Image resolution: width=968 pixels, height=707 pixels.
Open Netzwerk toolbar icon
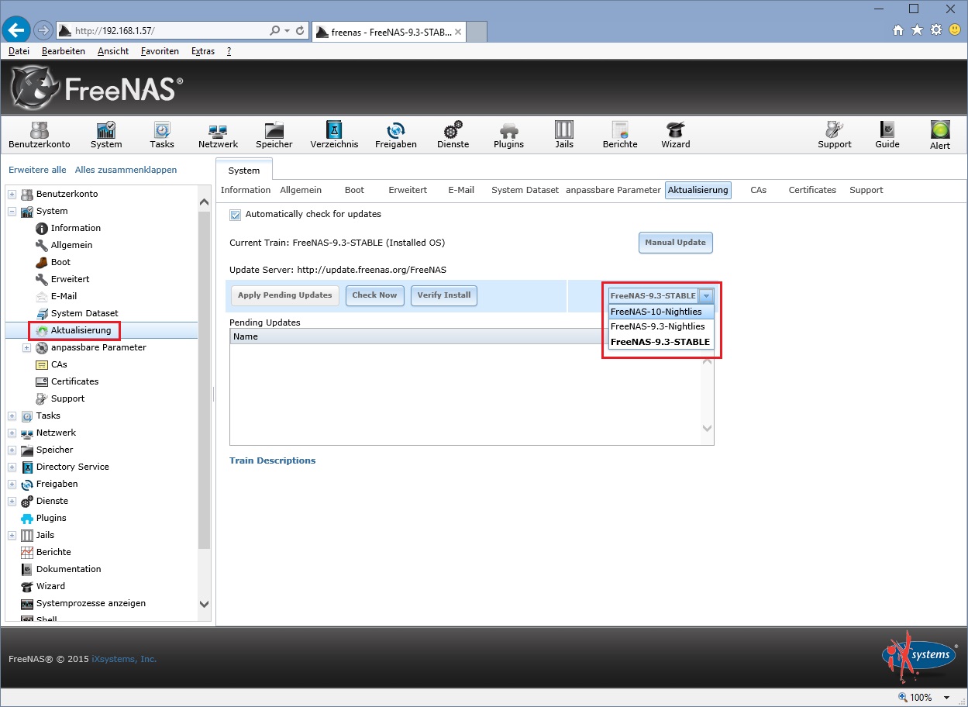click(x=218, y=134)
